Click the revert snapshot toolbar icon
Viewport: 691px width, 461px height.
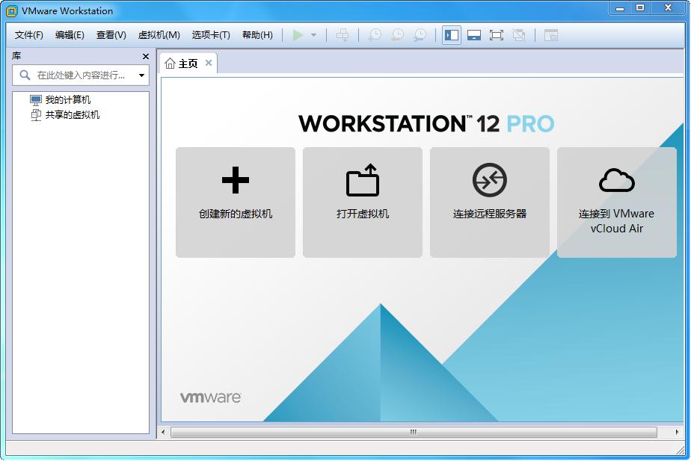398,35
